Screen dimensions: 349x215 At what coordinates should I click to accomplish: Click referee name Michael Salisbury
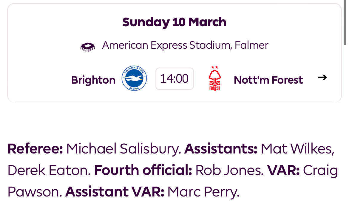coord(123,149)
